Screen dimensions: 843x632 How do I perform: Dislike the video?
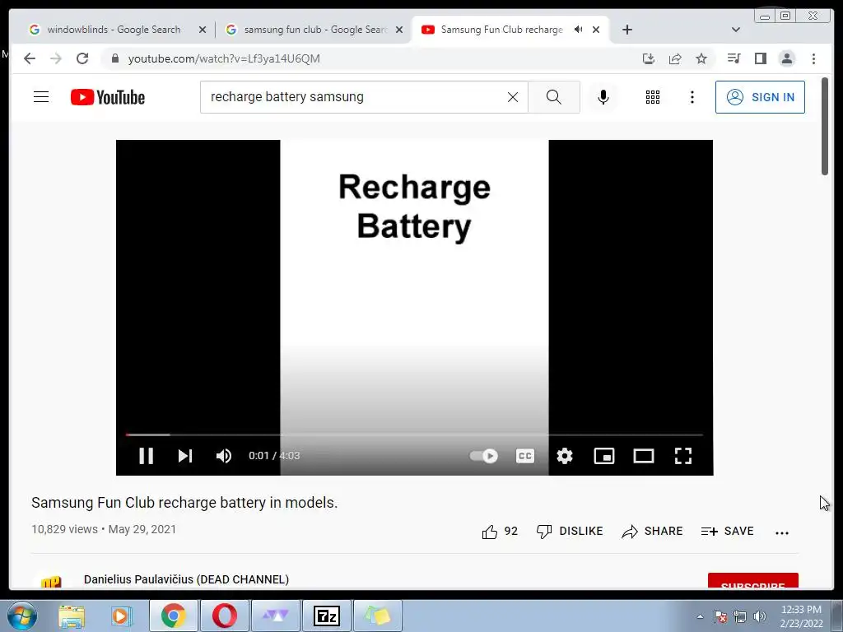click(x=570, y=532)
